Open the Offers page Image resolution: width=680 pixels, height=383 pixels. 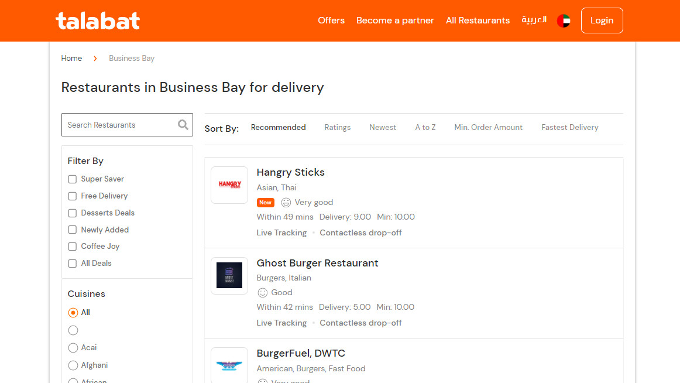331,20
